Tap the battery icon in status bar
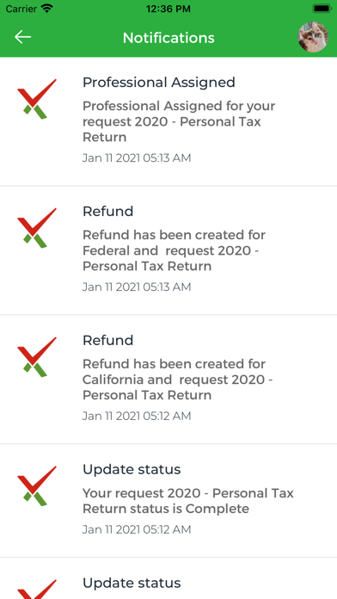Viewport: 337px width, 599px height. [322, 9]
